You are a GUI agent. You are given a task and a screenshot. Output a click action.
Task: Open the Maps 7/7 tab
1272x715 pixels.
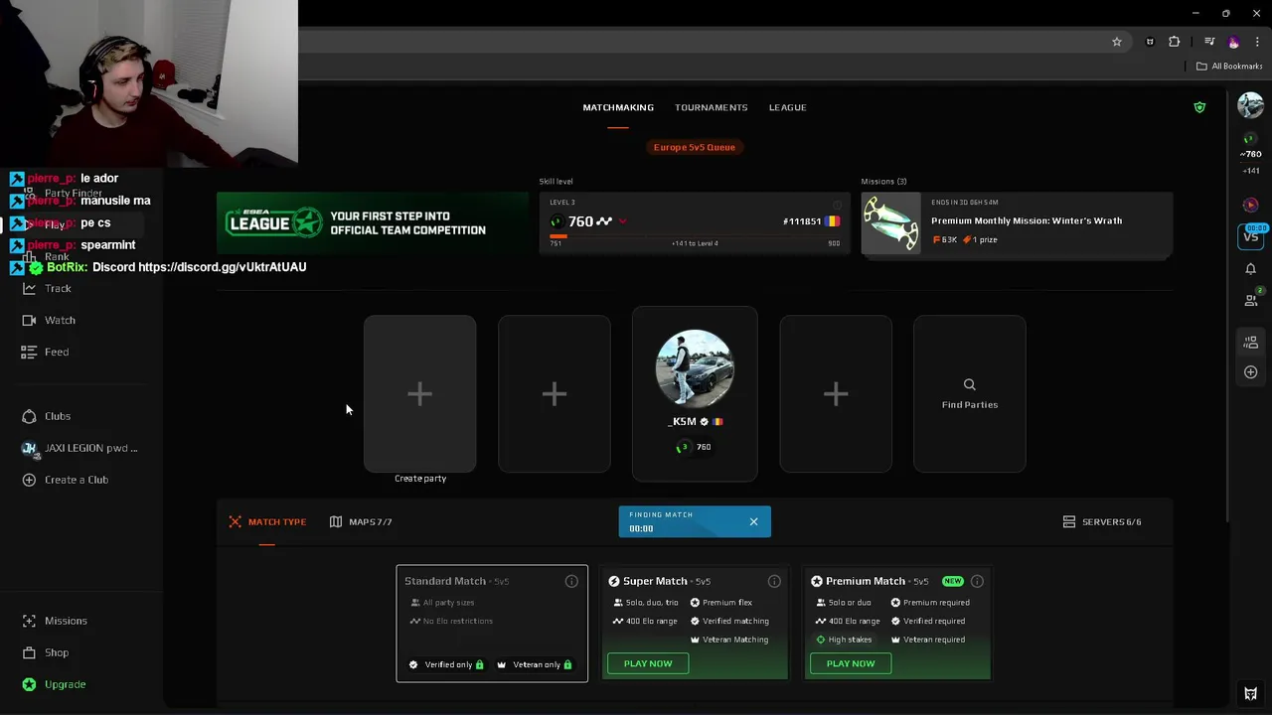coord(361,521)
